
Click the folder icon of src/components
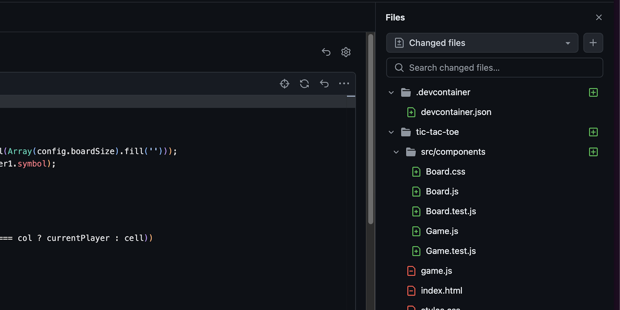(x=411, y=152)
